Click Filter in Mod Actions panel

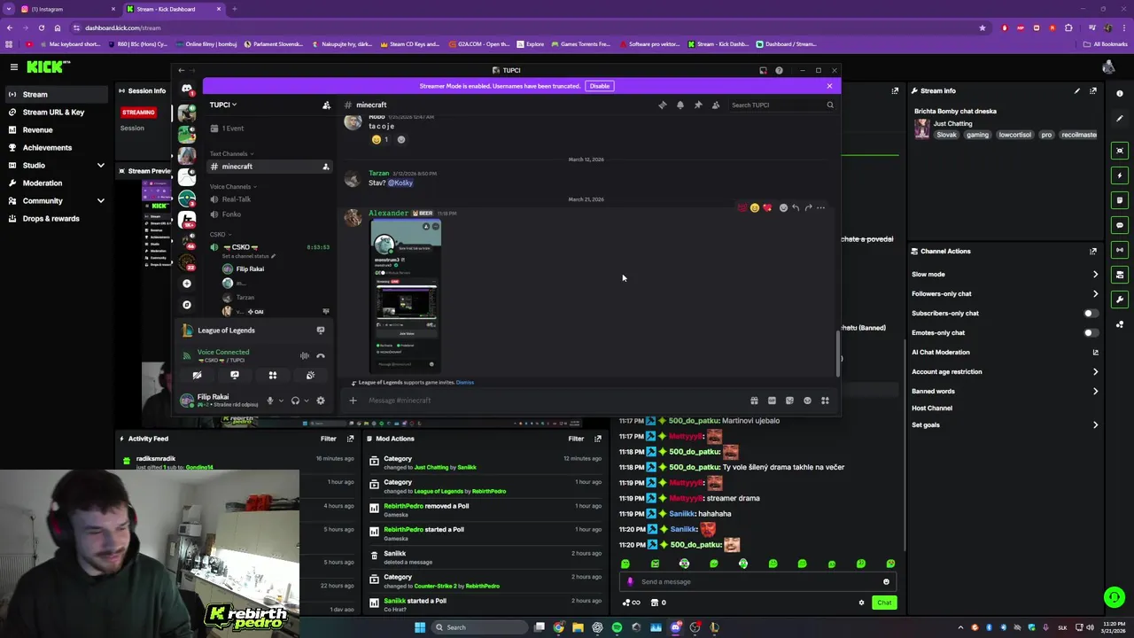[x=576, y=439]
